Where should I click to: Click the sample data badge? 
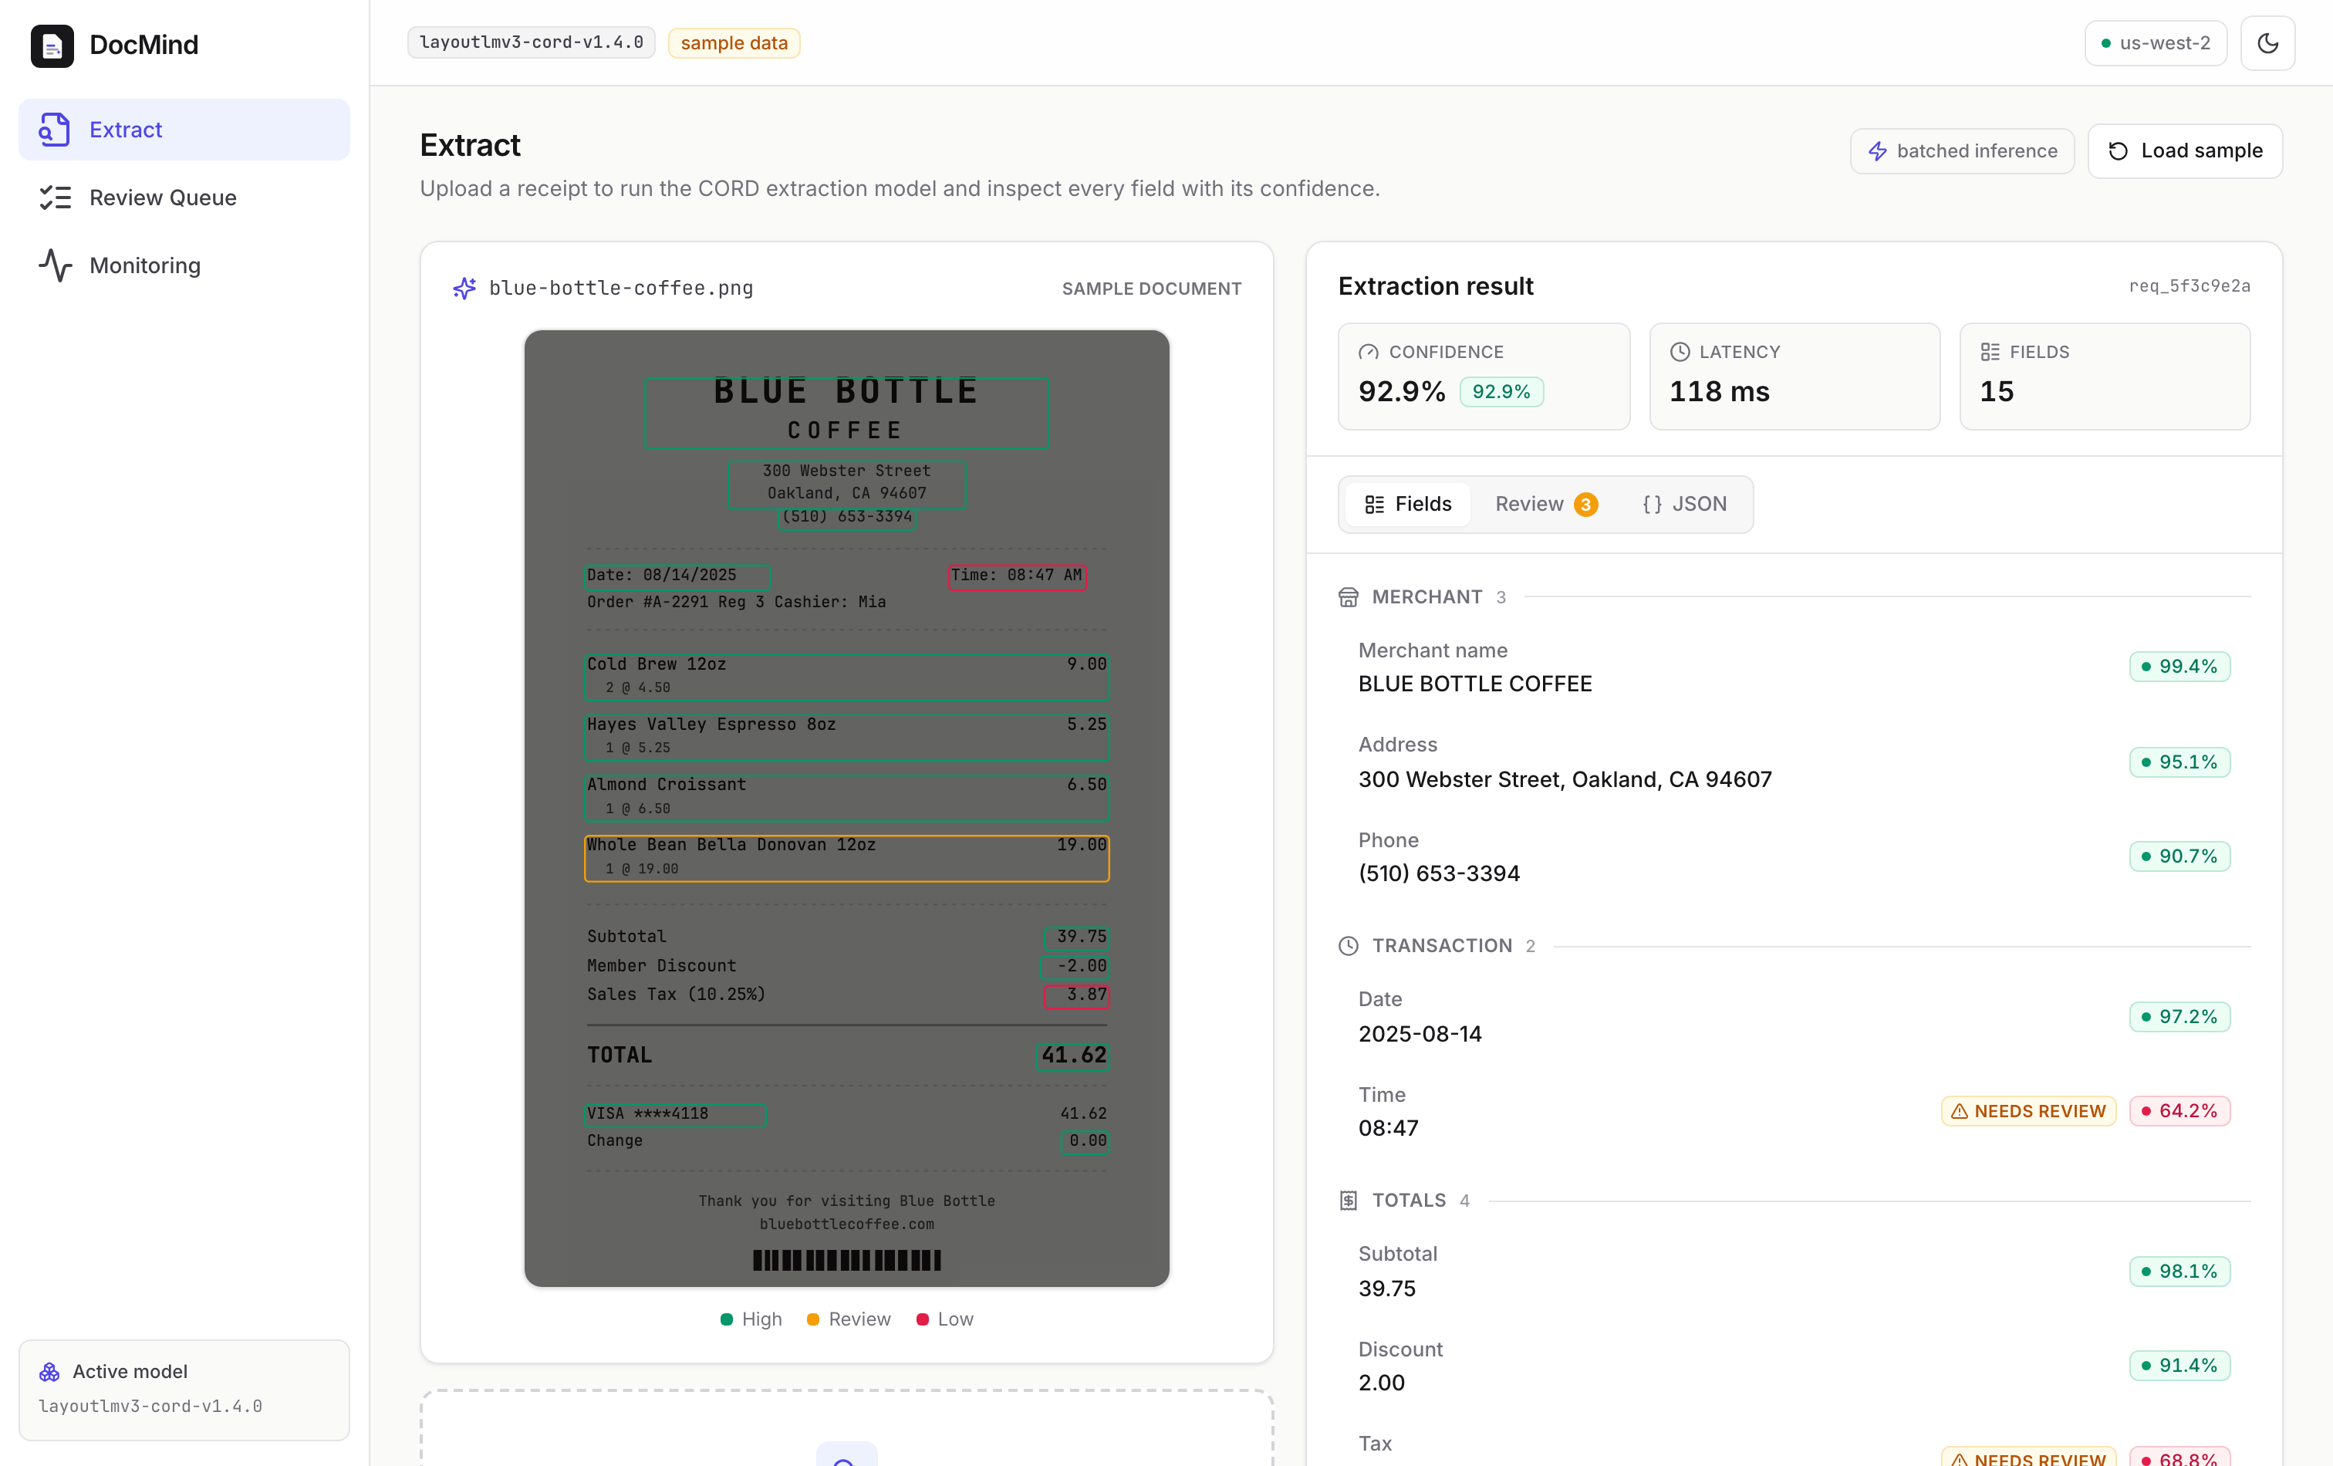(734, 42)
